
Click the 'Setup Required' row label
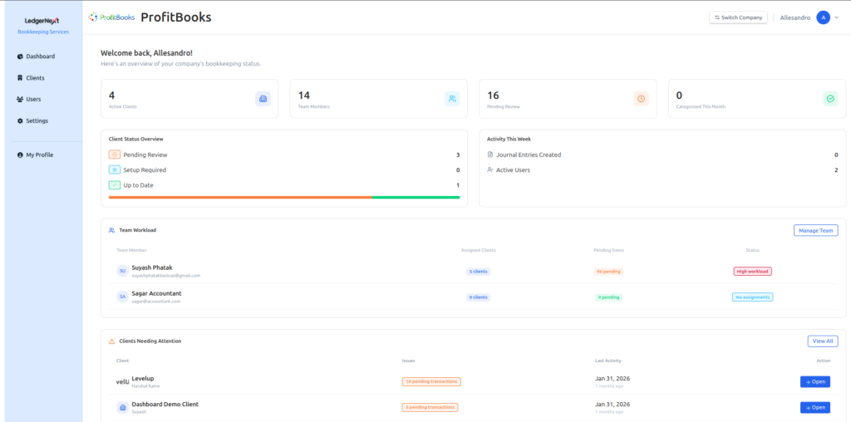tap(145, 169)
